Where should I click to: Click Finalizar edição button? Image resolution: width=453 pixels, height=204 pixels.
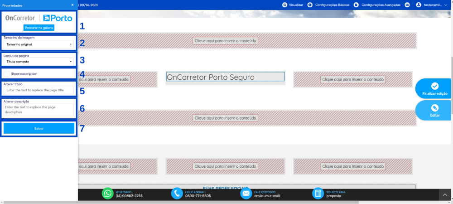[434, 89]
